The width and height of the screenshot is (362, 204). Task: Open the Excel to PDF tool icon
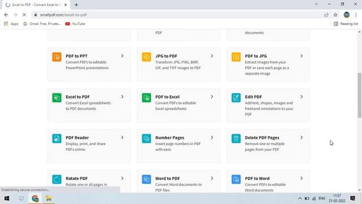57,97
